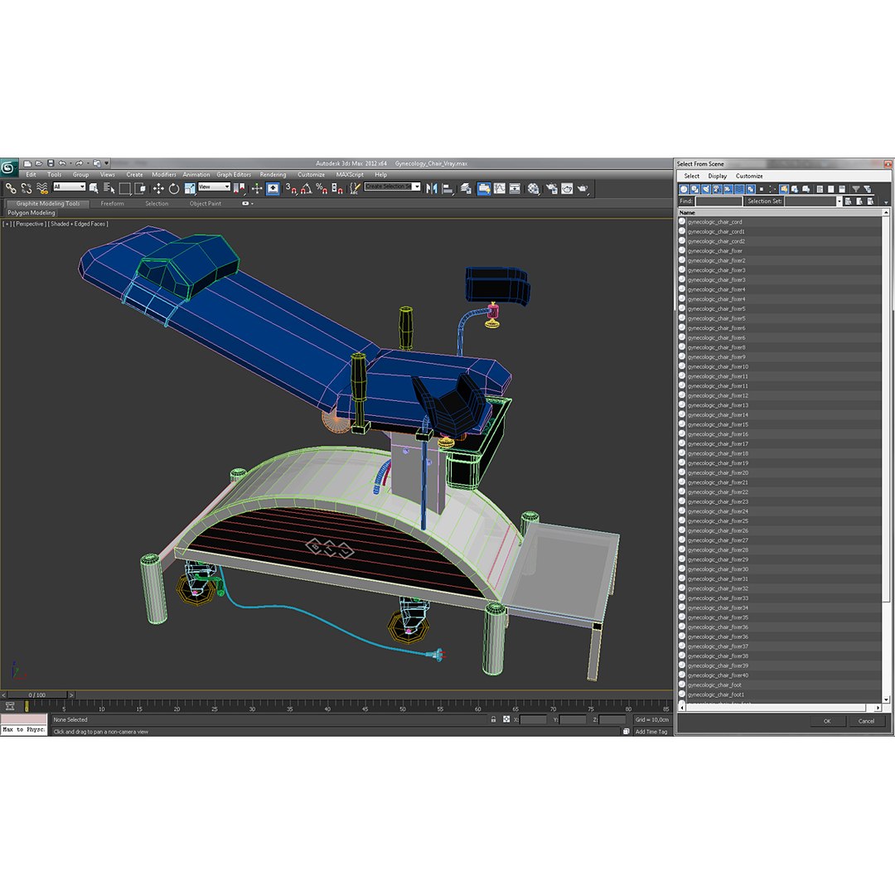Toggle the Window/Crossing selection icon
This screenshot has width=895, height=895.
[139, 188]
